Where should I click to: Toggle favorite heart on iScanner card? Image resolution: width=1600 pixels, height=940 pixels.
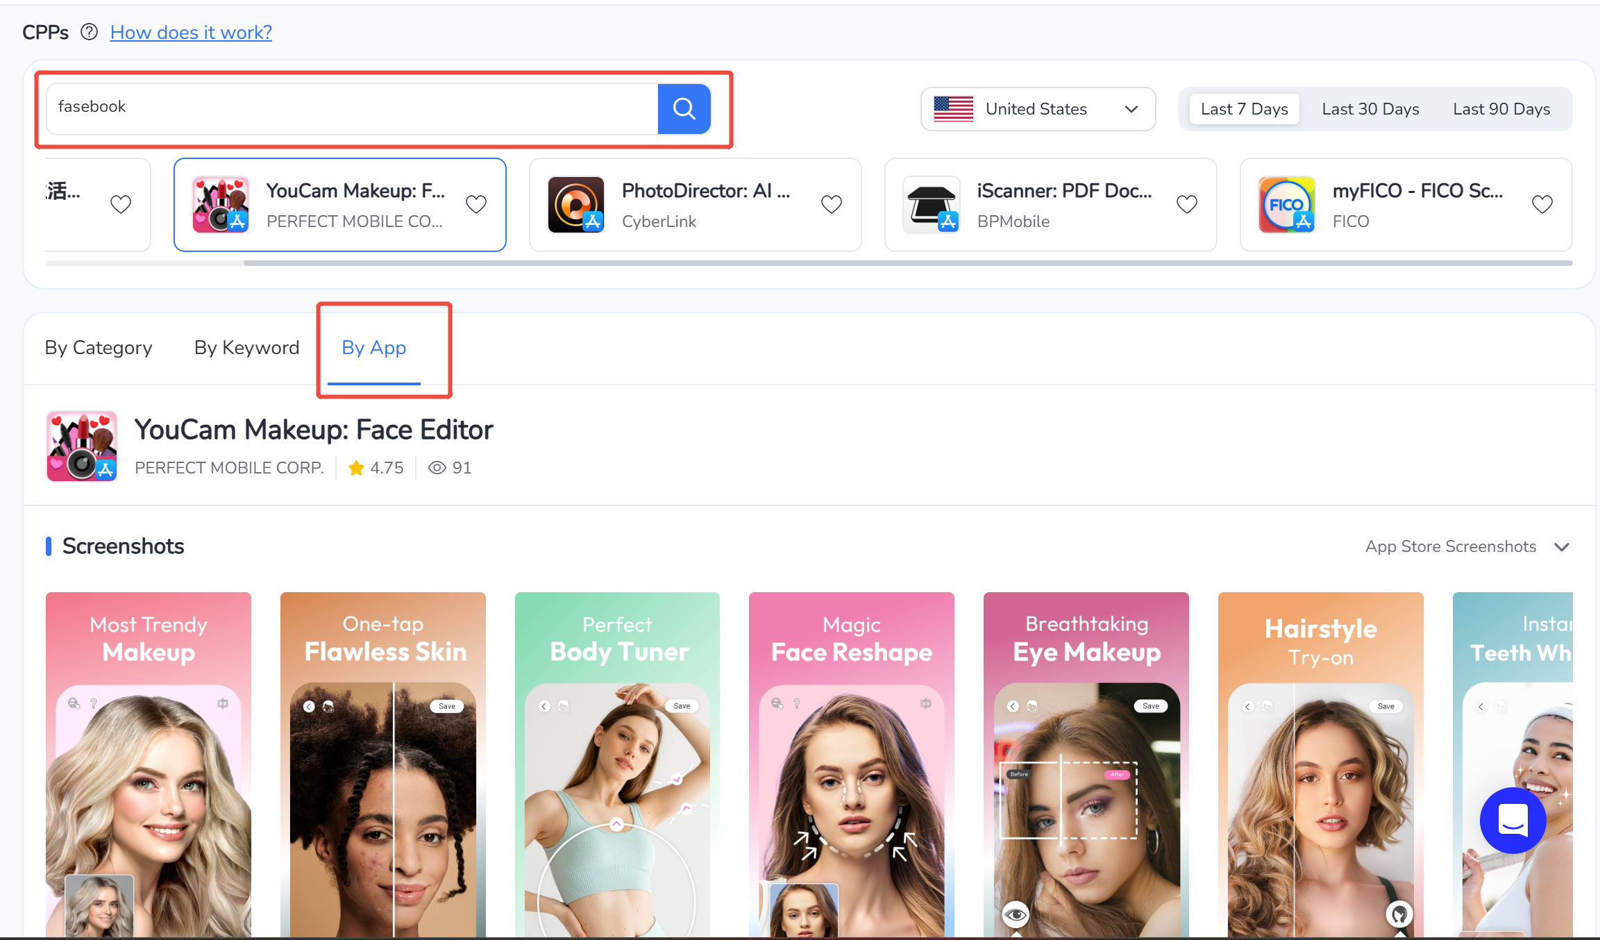pos(1187,204)
